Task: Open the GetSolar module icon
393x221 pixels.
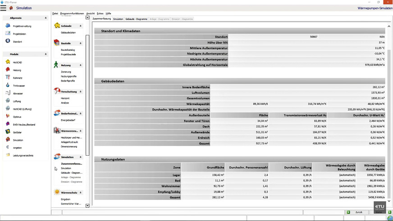Action: click(8, 132)
